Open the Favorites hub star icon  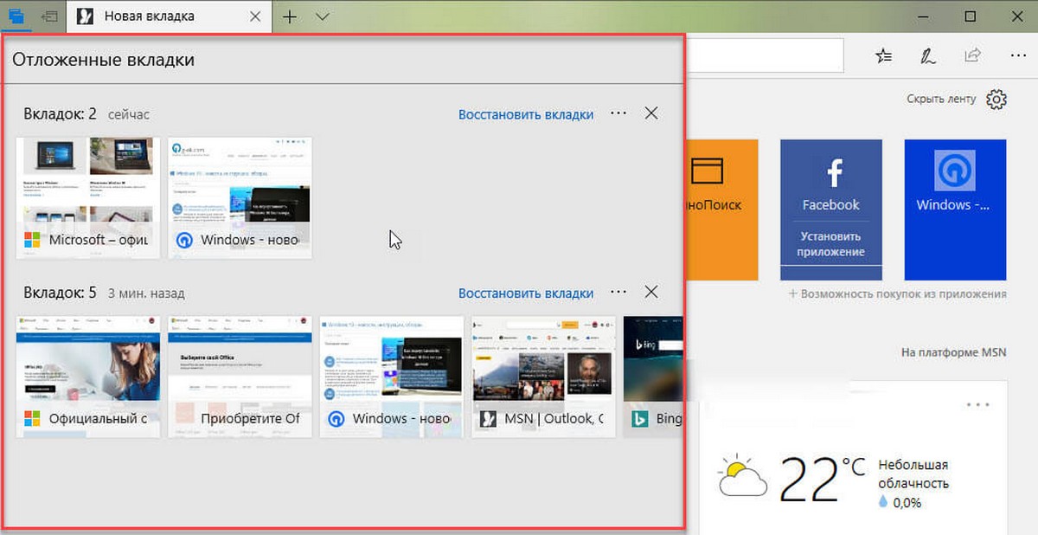tap(883, 55)
